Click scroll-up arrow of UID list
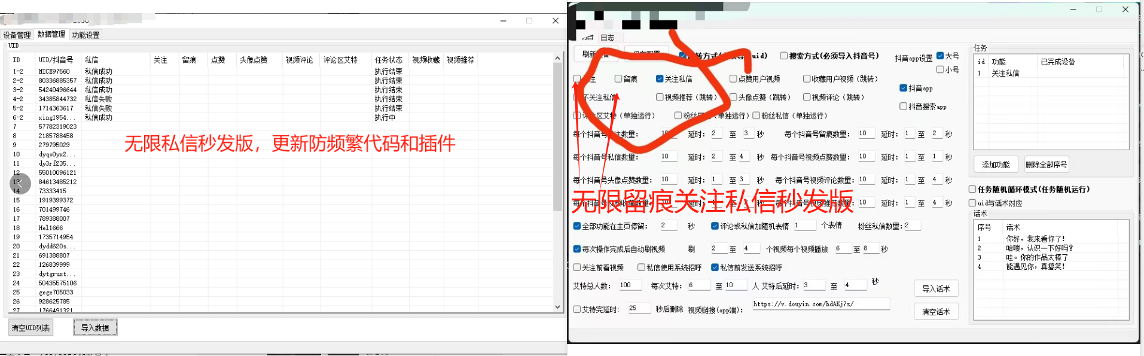This screenshot has width=1144, height=356. click(x=557, y=59)
